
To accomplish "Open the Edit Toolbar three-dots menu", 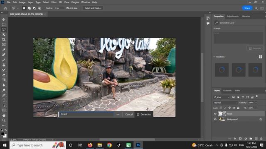I will [x=4, y=125].
